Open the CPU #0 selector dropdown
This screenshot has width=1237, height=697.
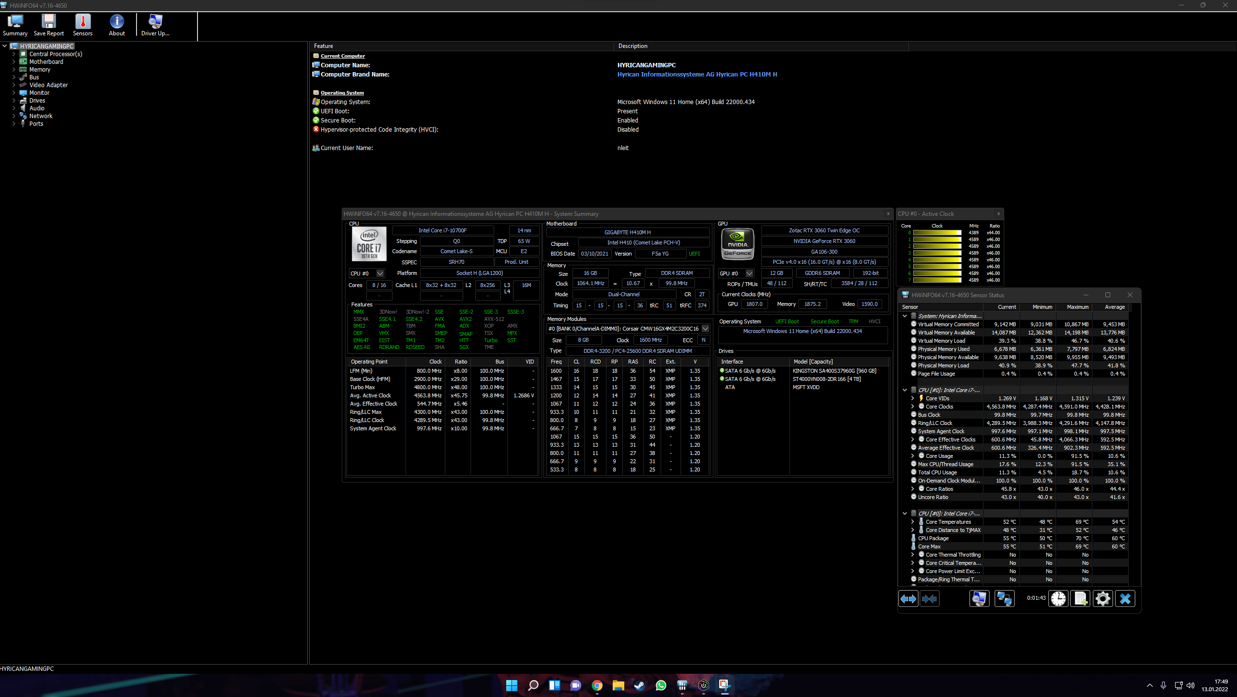[380, 273]
